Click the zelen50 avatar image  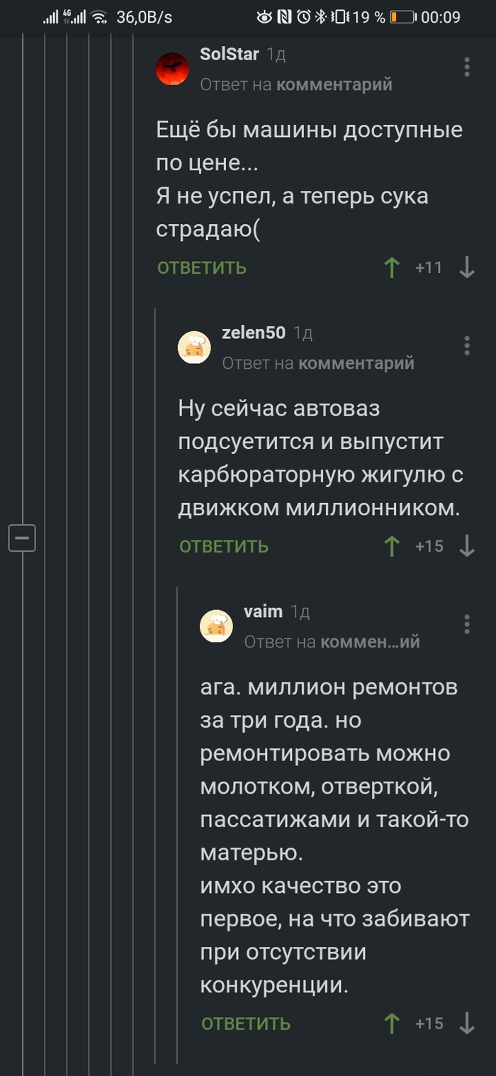(x=195, y=347)
